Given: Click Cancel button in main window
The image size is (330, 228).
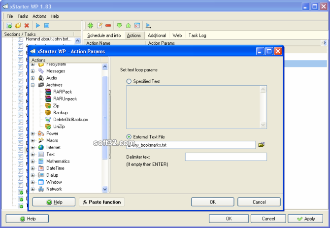Looking at the screenshot, I should [268, 219].
